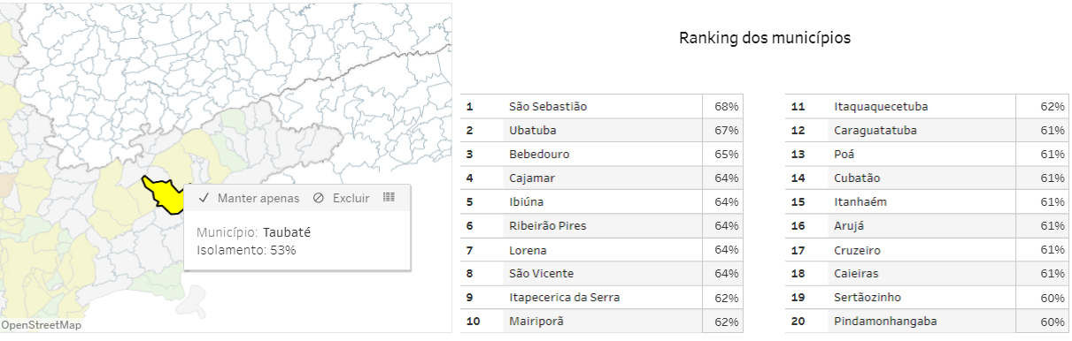Select Cubatão ranking entry
Viewport: 1072px width, 341px height.
coord(927,178)
